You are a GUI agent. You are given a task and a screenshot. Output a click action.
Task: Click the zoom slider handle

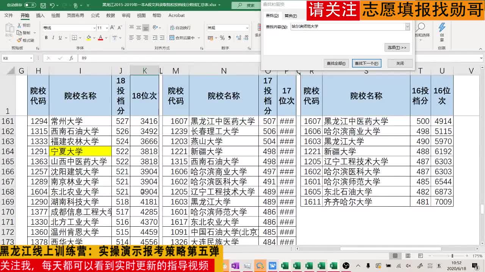(x=452, y=256)
